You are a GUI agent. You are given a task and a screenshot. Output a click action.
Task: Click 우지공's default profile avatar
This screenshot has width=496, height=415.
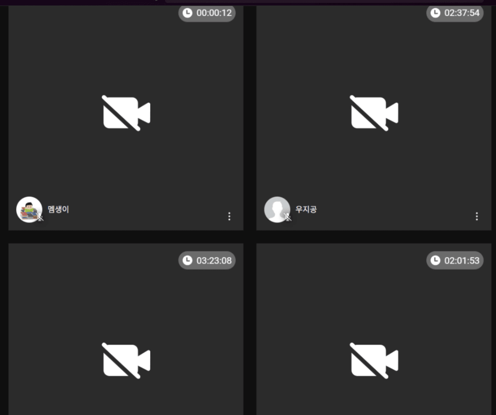tap(277, 209)
